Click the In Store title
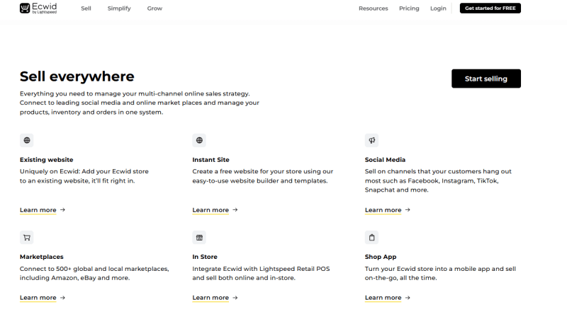567x331 pixels. tap(205, 257)
